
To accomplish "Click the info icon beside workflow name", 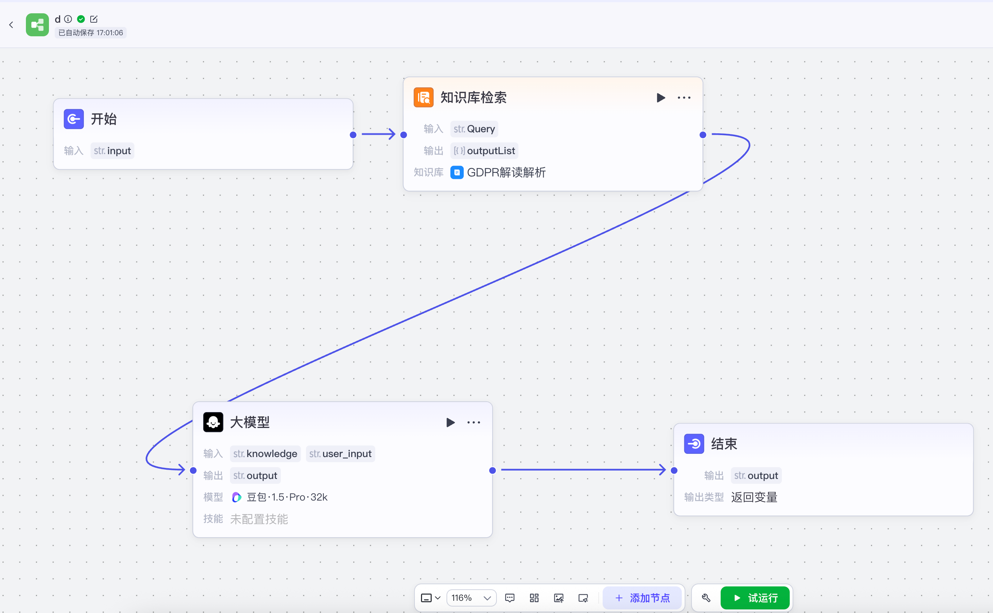I will coord(68,19).
